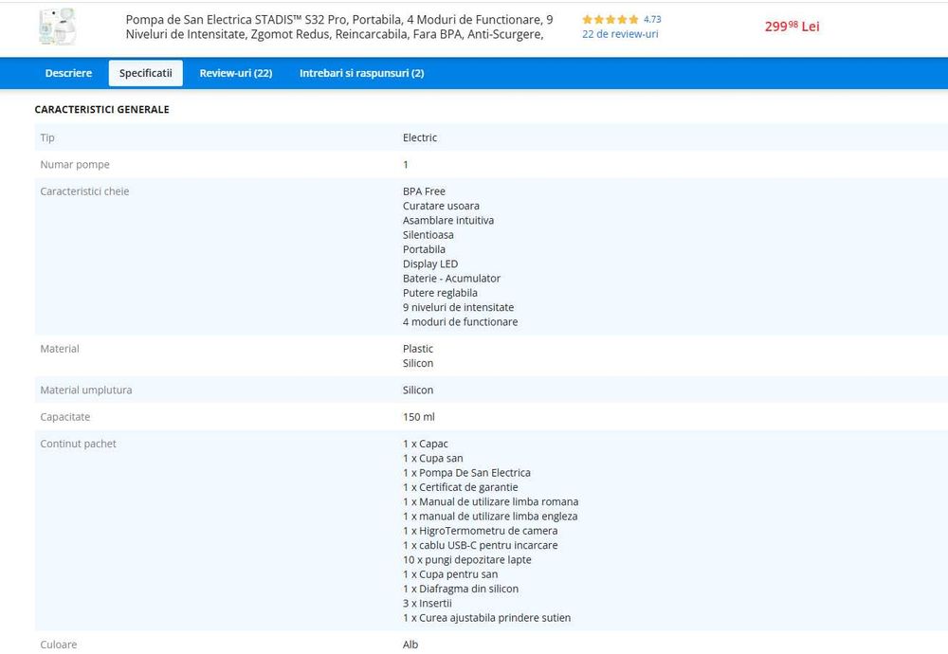Click 'Silentioasa' feature text
Viewport: 948px width, 654px height.
[x=428, y=234]
